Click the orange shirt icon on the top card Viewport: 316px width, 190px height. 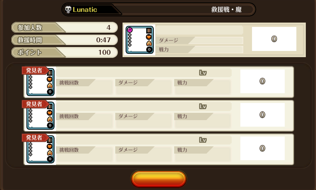pos(149,37)
